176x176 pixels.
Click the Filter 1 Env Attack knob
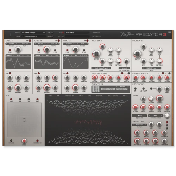95,78
